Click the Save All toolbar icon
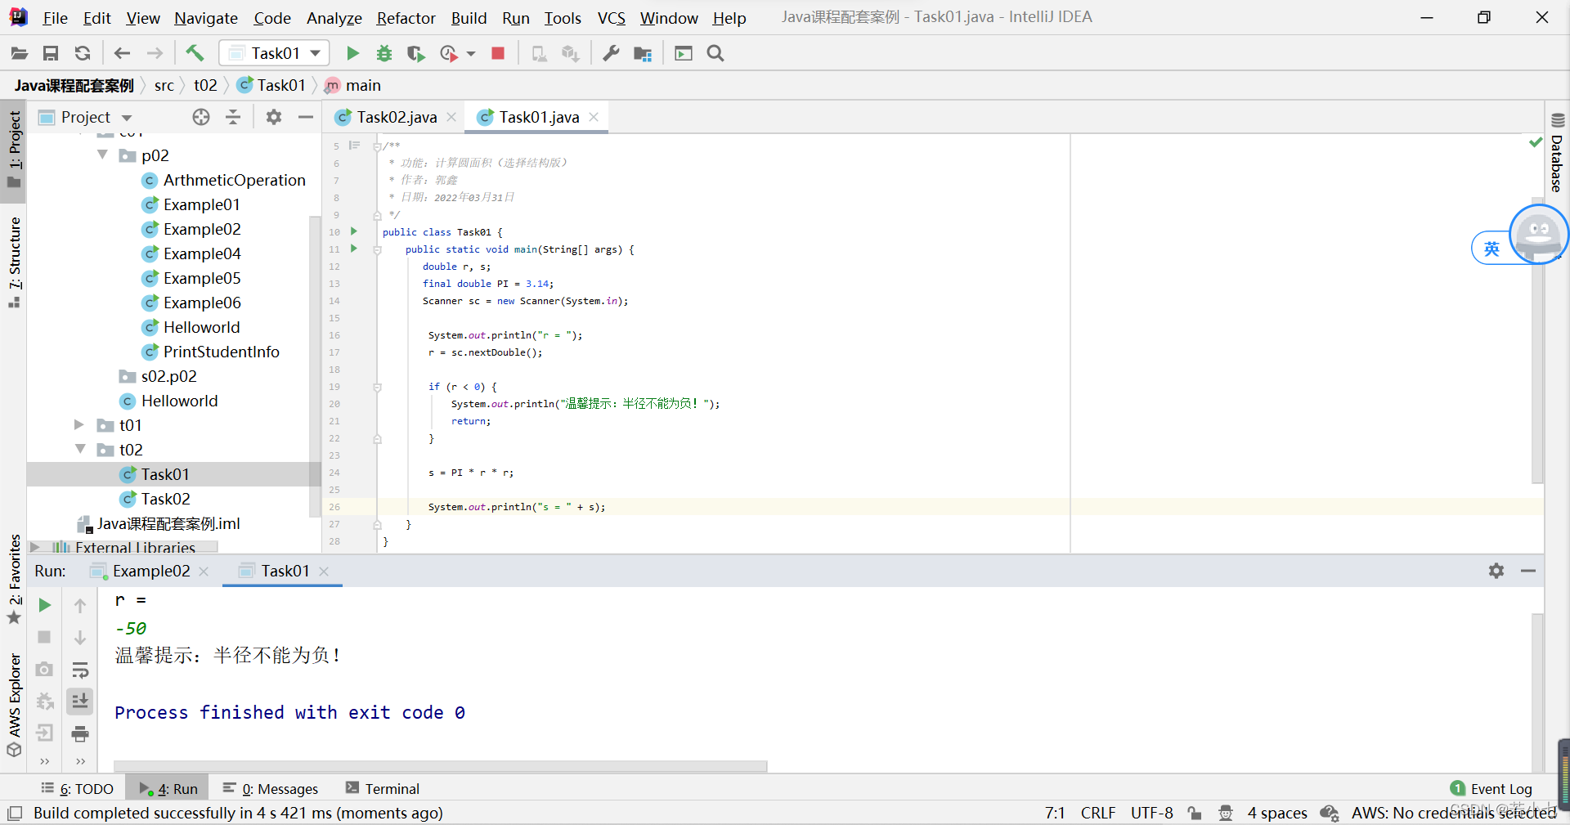 click(x=51, y=54)
